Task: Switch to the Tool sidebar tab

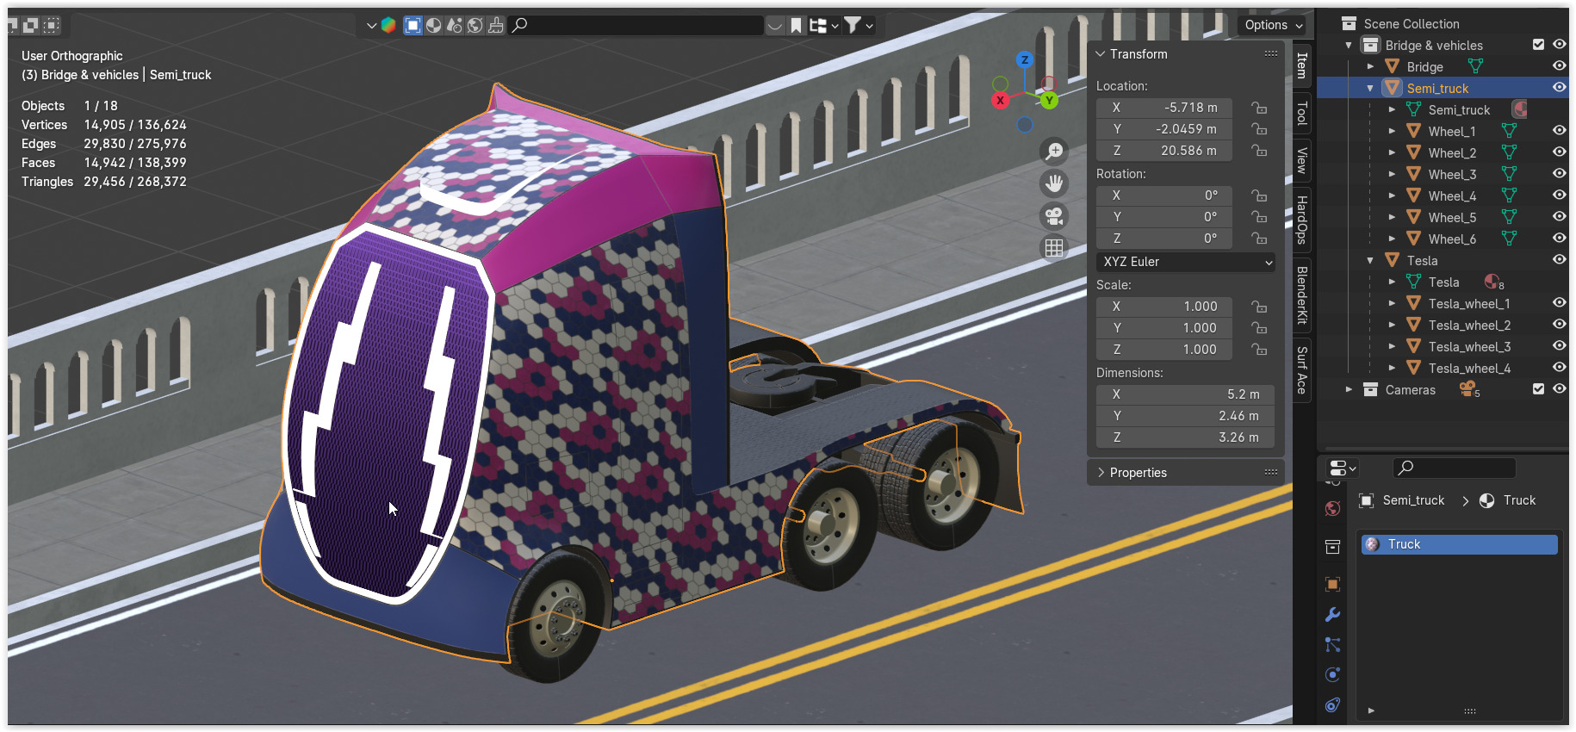Action: click(1302, 113)
